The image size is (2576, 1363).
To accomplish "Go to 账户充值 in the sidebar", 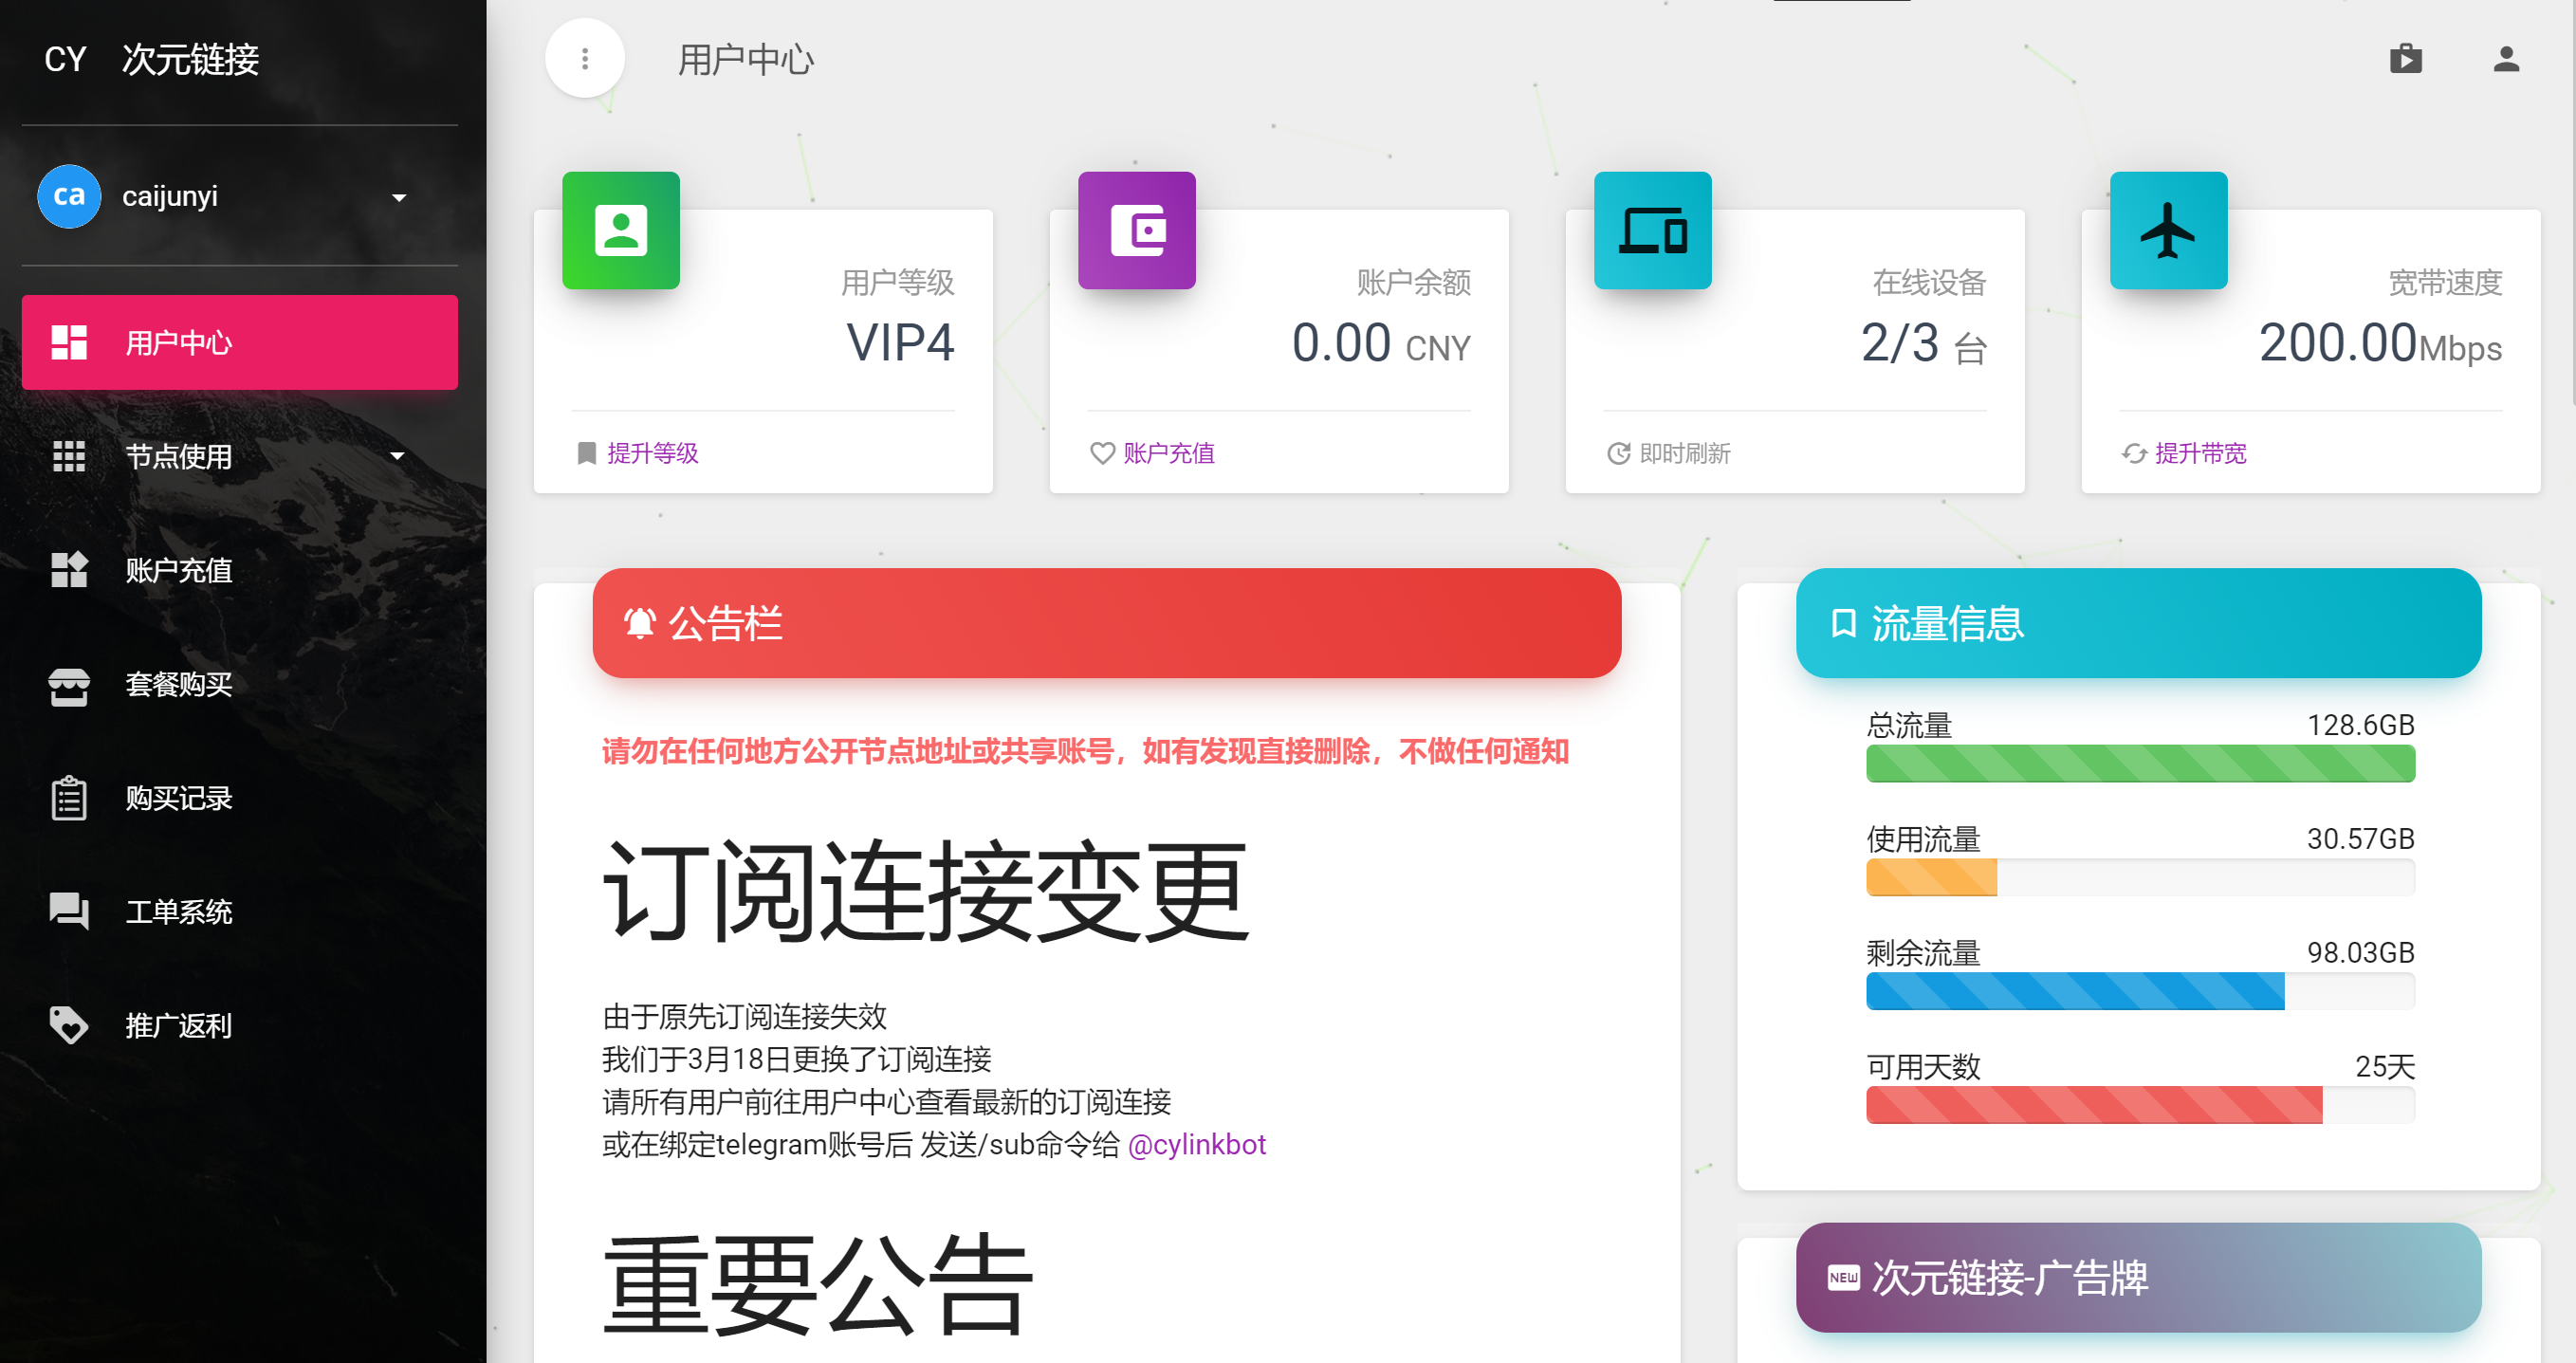I will [x=240, y=570].
